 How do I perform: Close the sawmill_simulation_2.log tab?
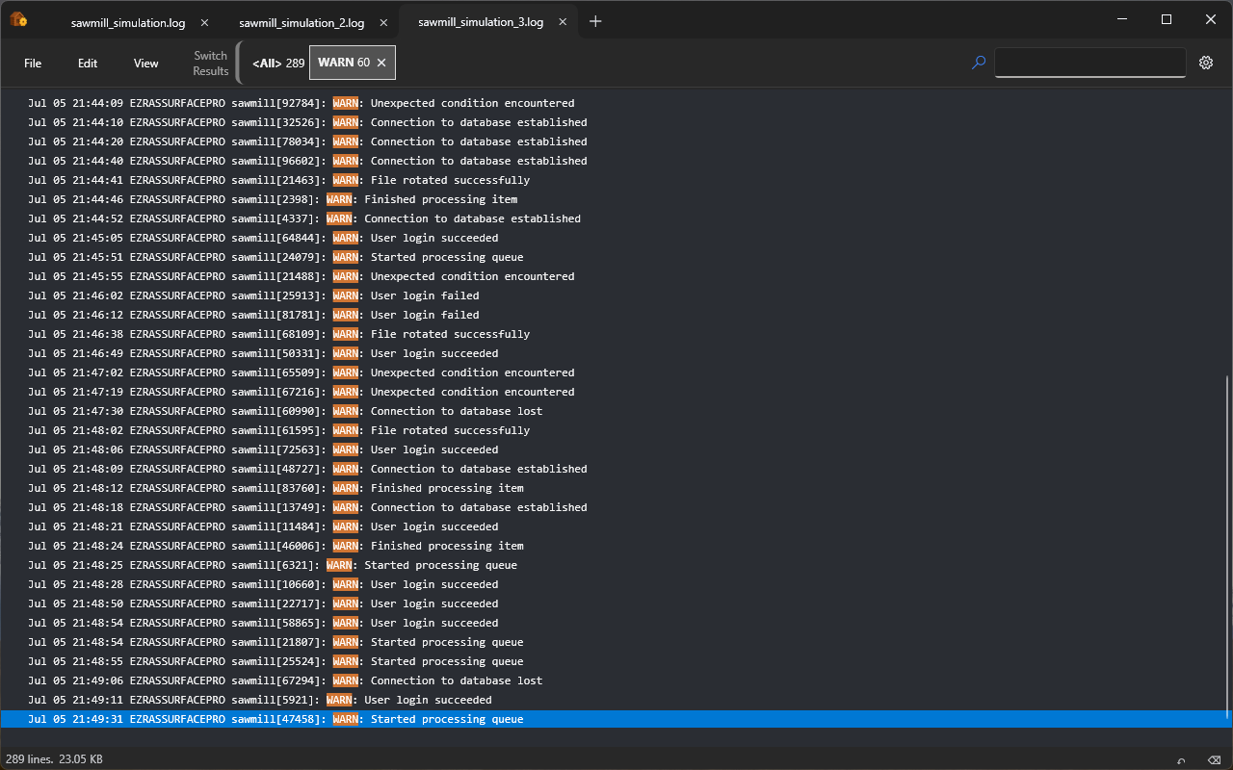tap(383, 22)
